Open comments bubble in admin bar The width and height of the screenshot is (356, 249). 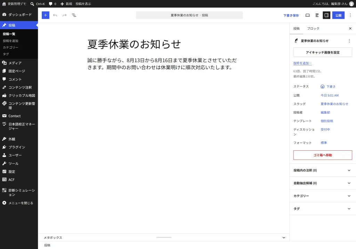point(52,4)
